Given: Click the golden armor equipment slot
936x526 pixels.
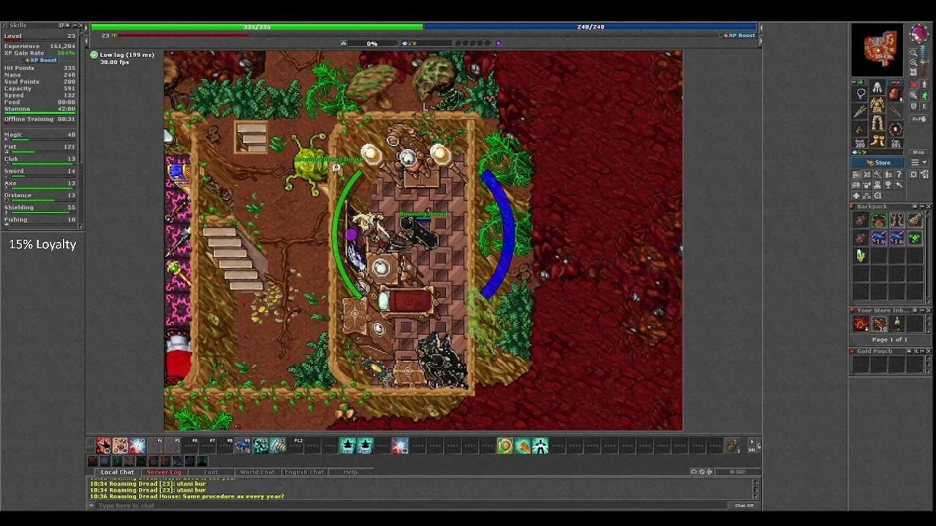Looking at the screenshot, I should (x=877, y=104).
